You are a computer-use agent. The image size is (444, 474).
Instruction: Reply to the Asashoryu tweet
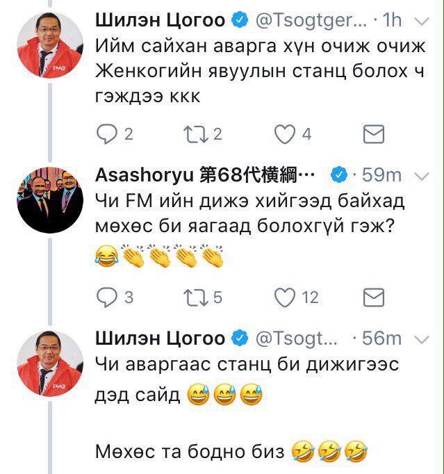pos(106,297)
